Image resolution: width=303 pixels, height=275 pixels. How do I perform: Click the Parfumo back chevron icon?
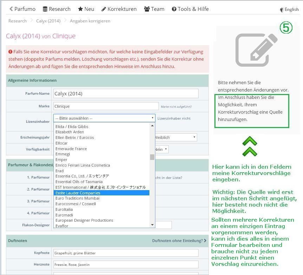[x=11, y=9]
